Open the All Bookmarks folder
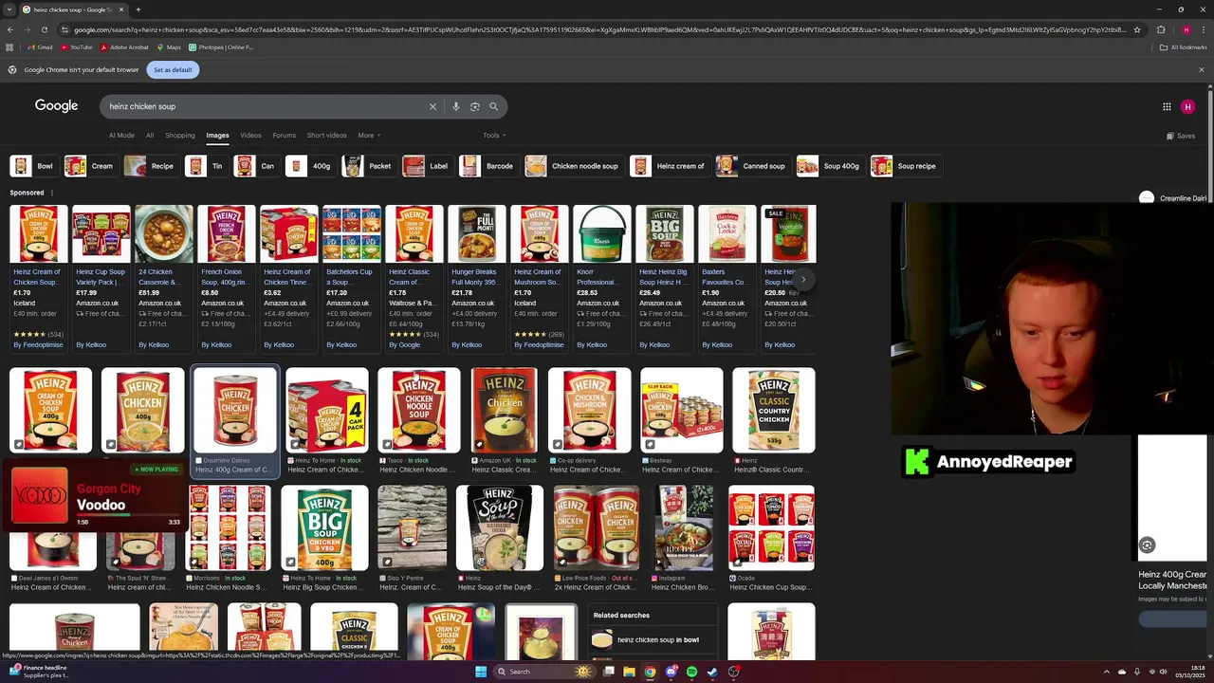1214x683 pixels. [1184, 46]
